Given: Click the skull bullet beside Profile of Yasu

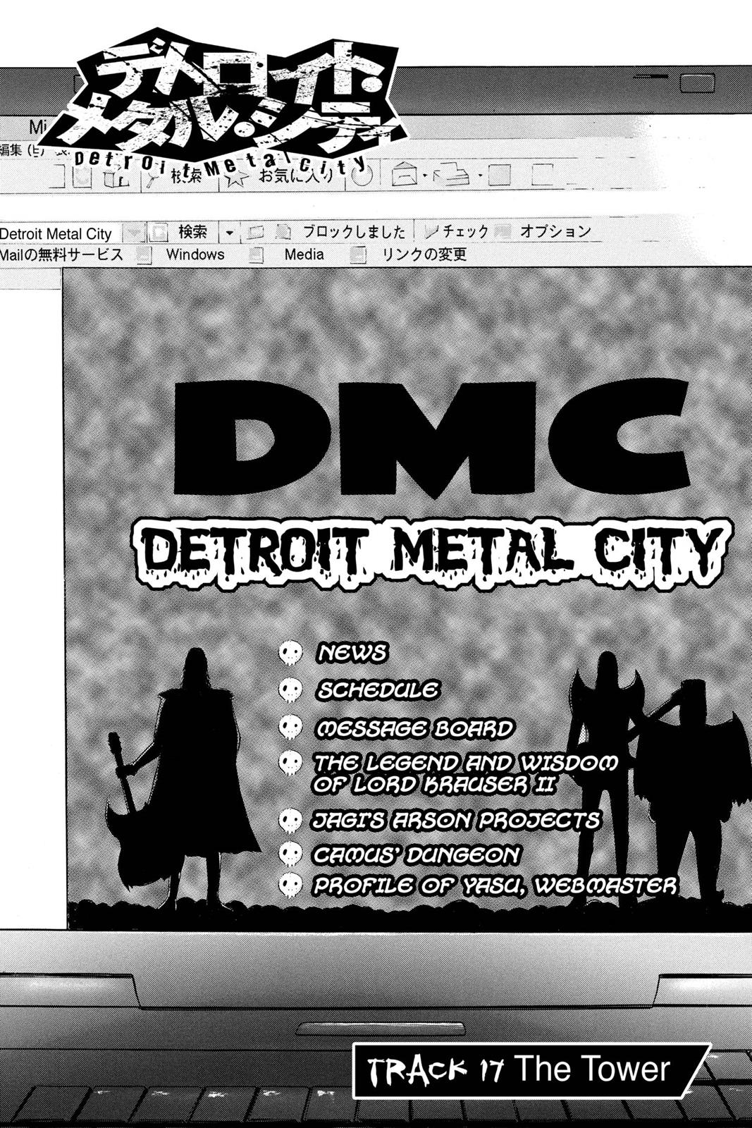Looking at the screenshot, I should 290,885.
